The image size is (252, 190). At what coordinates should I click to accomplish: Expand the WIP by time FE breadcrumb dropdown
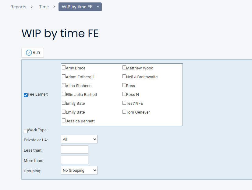[98, 7]
